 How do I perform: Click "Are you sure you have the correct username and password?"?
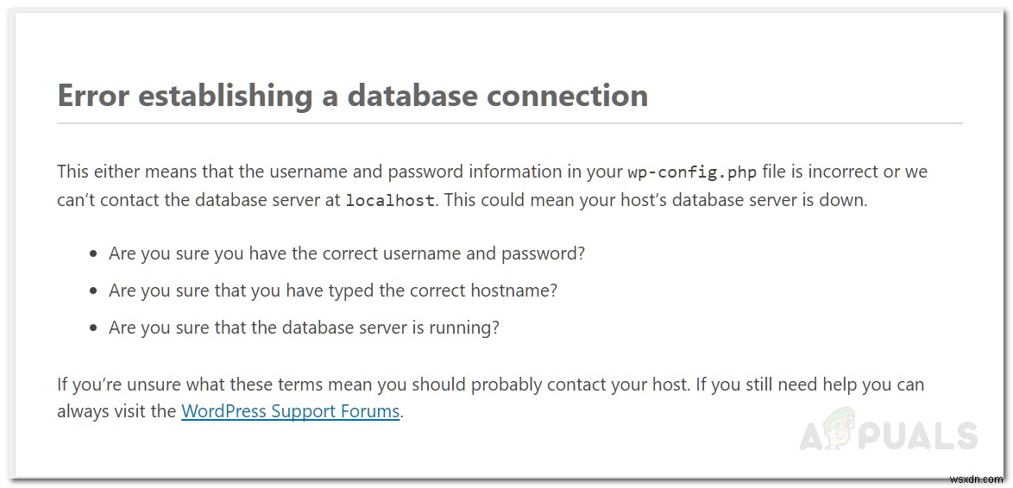[x=347, y=253]
